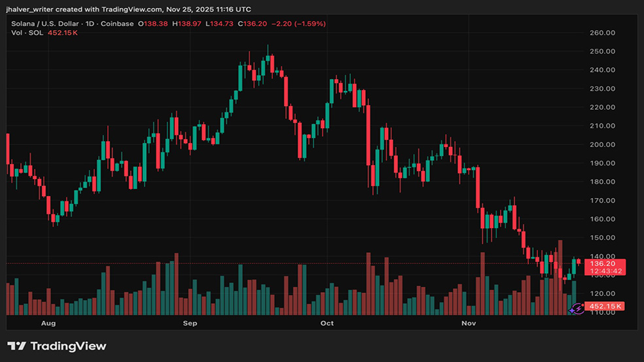Viewport: 644px width, 362px height.
Task: Click the purple lightning bolt icon
Action: point(577,308)
